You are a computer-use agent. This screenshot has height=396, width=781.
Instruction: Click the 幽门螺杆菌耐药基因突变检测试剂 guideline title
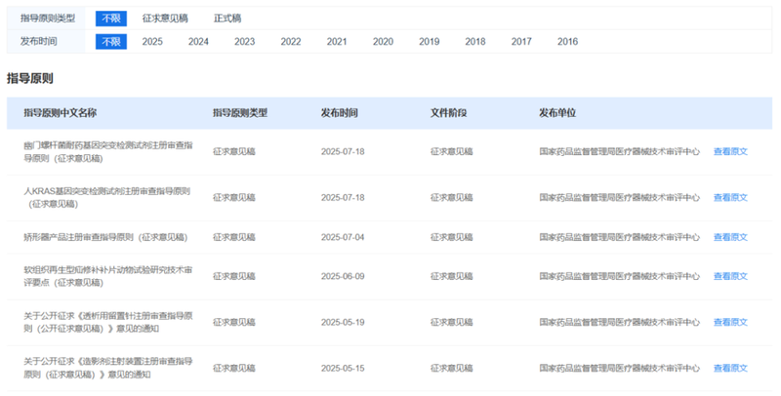[x=108, y=151]
